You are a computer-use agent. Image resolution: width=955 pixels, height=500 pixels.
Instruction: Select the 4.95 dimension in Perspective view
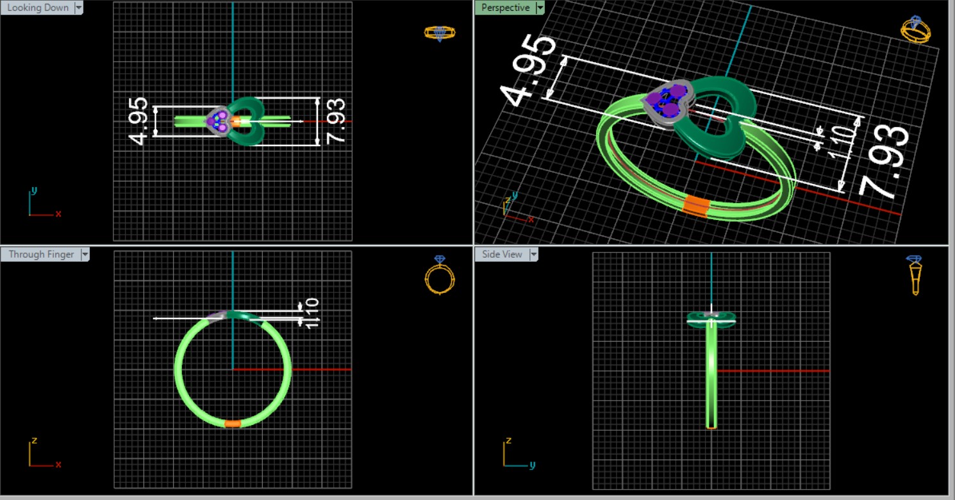(x=527, y=71)
